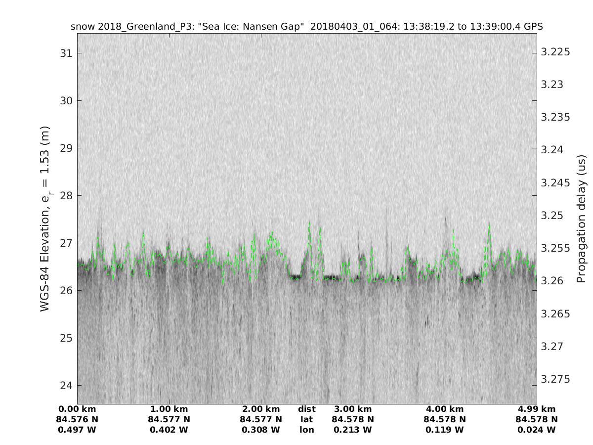This screenshot has width=593, height=445.
Task: Click the 0.497 W longitude label
Action: click(x=77, y=430)
